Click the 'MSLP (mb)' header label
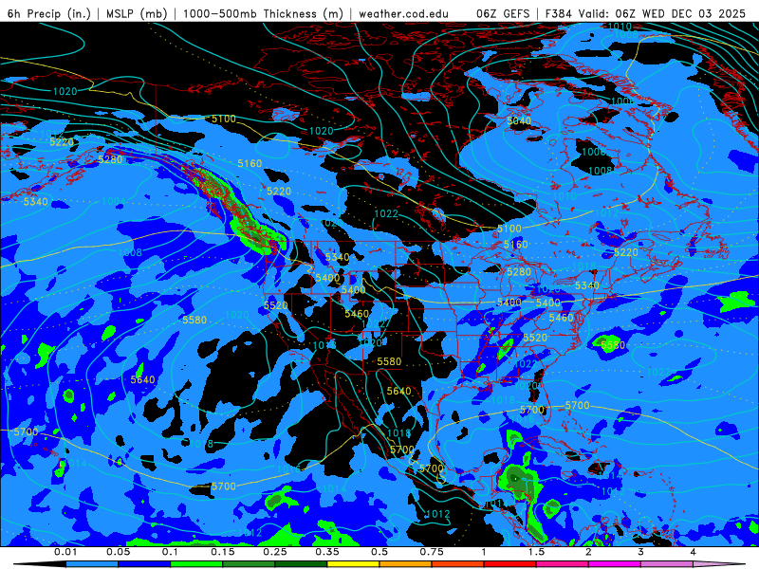This screenshot has width=759, height=569. [x=137, y=13]
